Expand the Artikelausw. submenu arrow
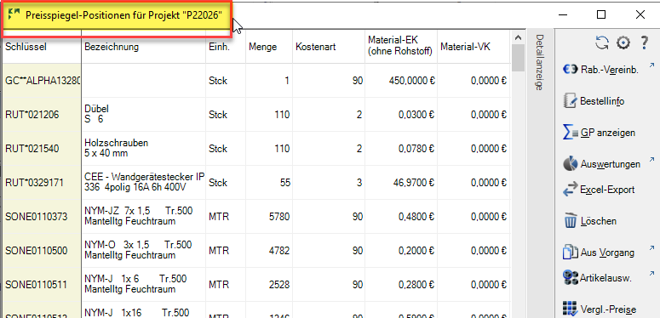 [652, 273]
